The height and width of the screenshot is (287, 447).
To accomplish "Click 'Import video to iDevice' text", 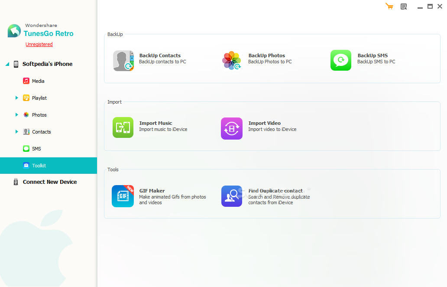I will [x=272, y=129].
